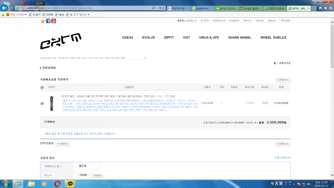This screenshot has height=188, width=334.
Task: Open Internet Explorer from the taskbar
Action: pyautogui.click(x=18, y=184)
